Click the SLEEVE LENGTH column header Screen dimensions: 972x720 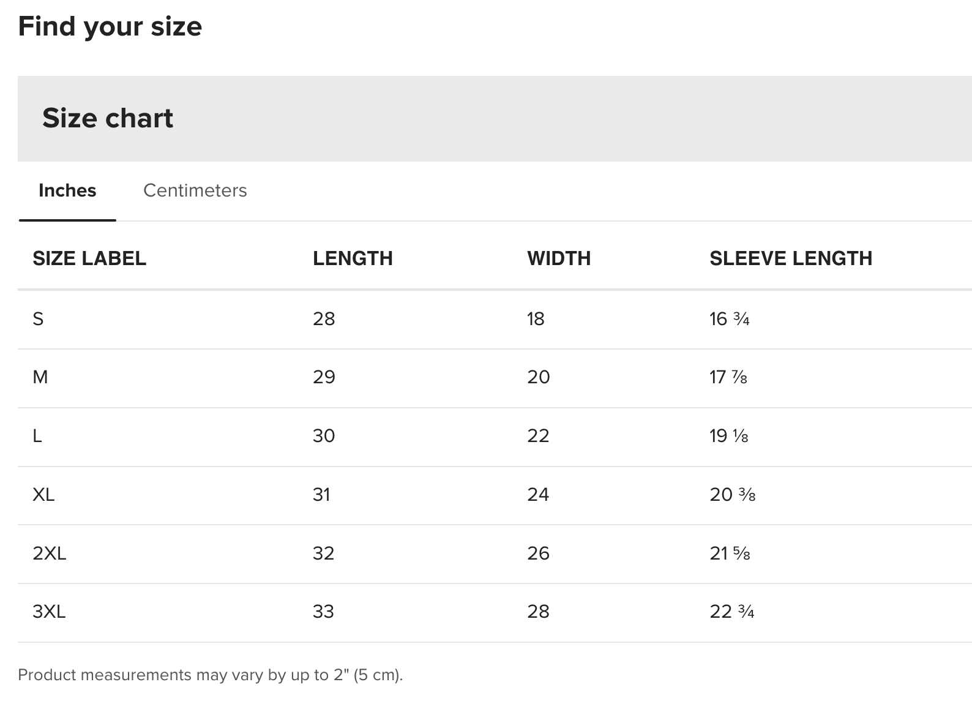pos(791,258)
